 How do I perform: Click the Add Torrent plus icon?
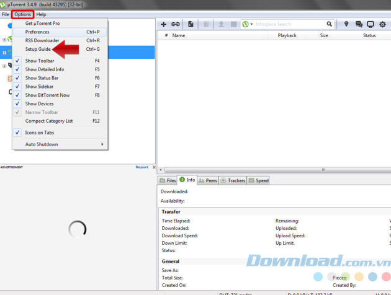(x=164, y=24)
